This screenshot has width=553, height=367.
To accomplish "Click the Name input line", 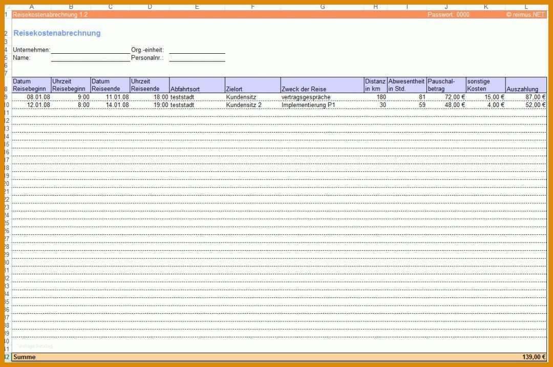I will point(91,58).
